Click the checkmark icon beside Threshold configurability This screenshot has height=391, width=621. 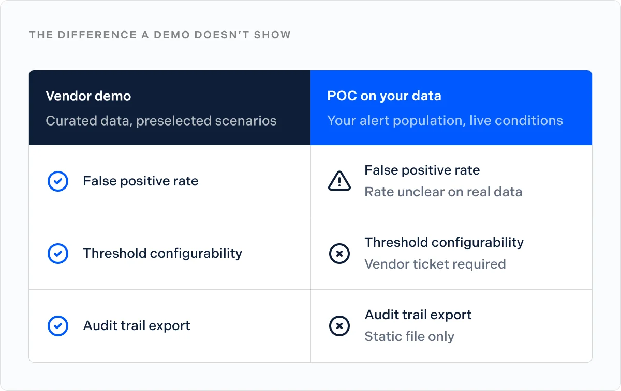[58, 254]
